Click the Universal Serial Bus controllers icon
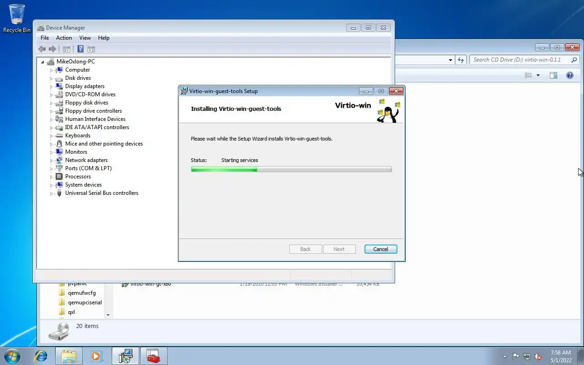The image size is (584, 365). [x=59, y=193]
